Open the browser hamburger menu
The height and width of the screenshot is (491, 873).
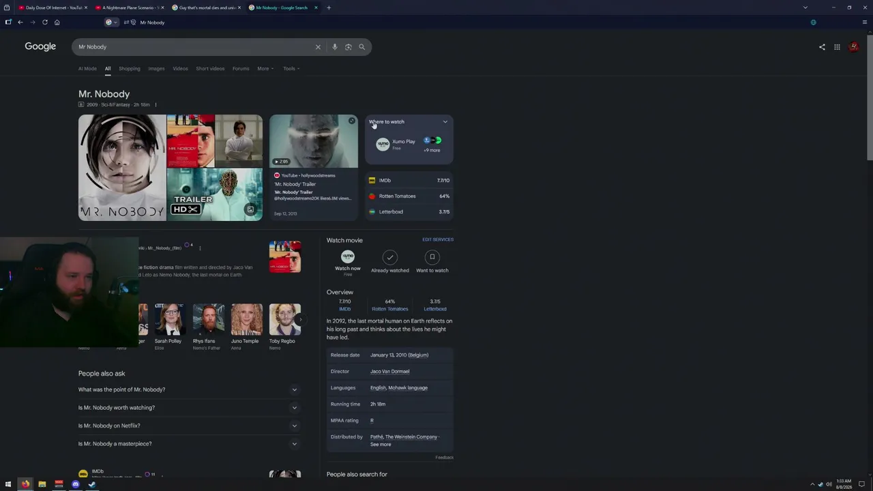(865, 23)
